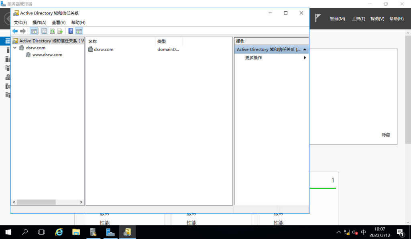Toggle the show/hide console tree toolbar icon
The width and height of the screenshot is (411, 239).
(x=34, y=31)
